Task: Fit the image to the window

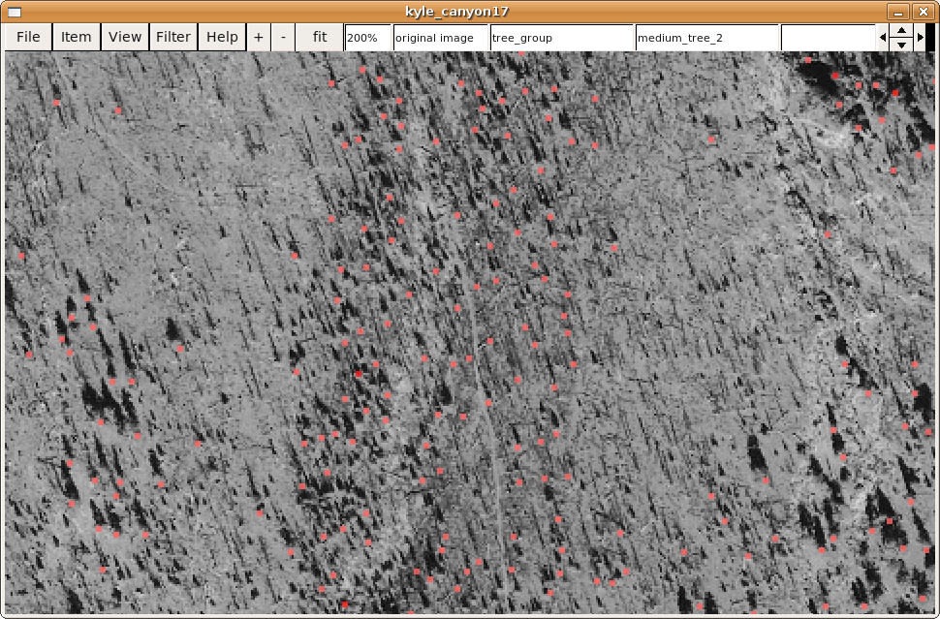Action: pos(320,37)
